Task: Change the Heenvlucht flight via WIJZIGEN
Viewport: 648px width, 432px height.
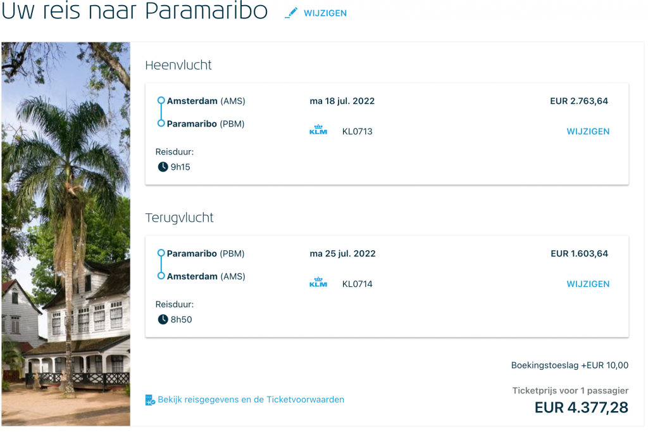Action: tap(588, 132)
